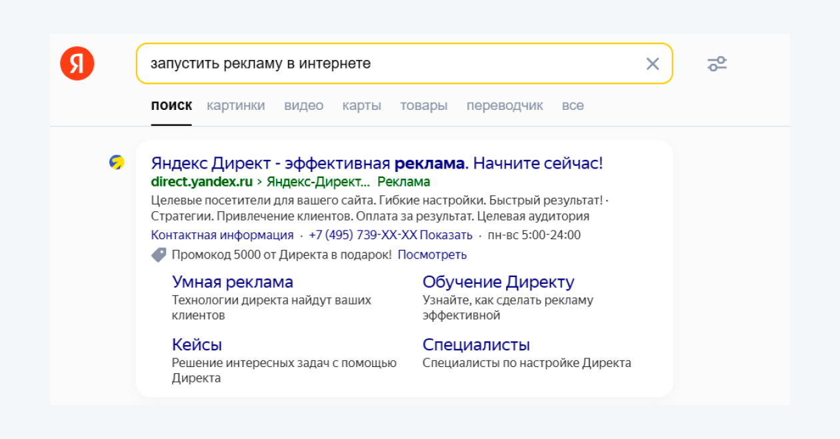The height and width of the screenshot is (439, 840).
Task: Clear the search query with the X icon
Action: pos(653,64)
